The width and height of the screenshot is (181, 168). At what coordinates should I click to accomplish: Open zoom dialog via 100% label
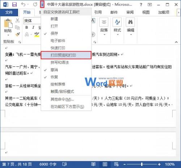tap(170, 164)
